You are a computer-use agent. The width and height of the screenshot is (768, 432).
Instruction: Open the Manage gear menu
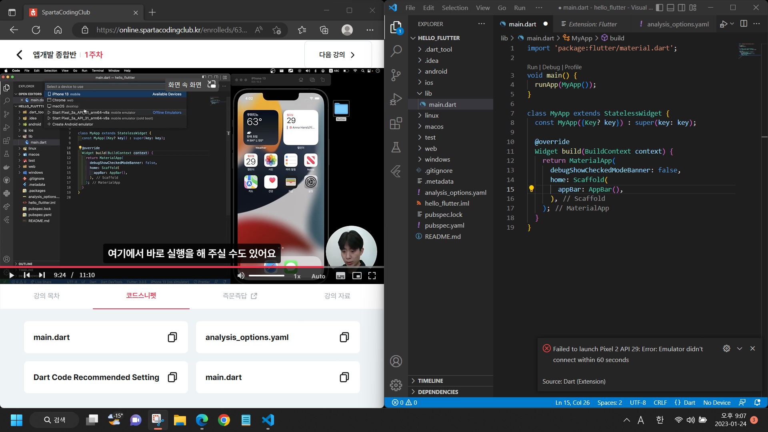396,385
